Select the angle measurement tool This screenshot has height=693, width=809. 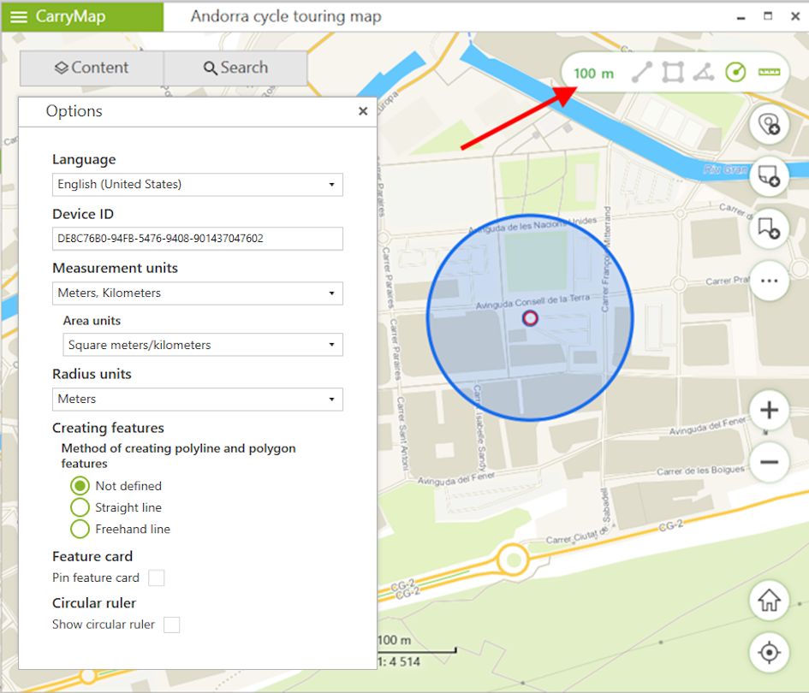click(704, 74)
